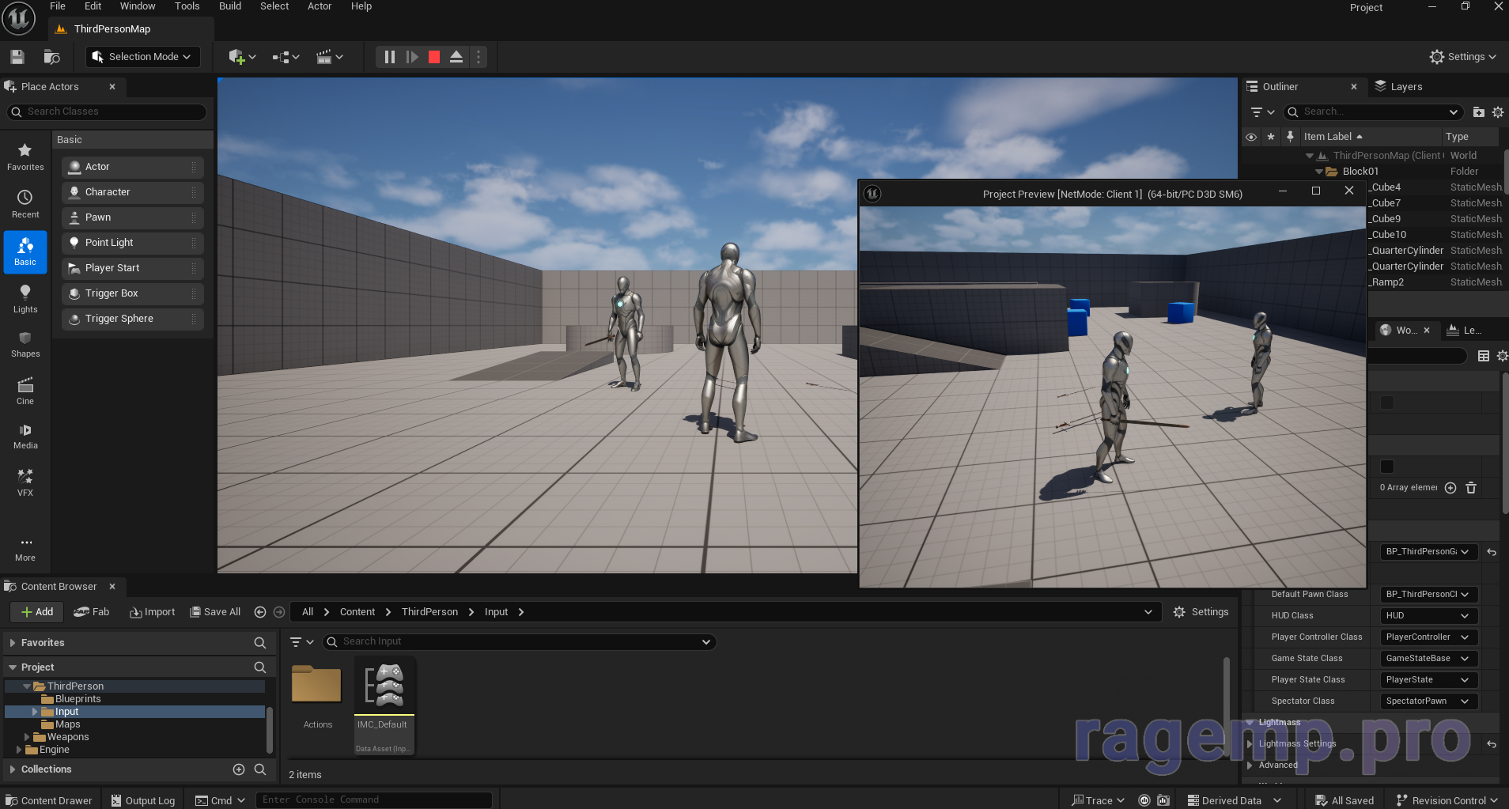Click the Import button in Content Browser
Image resolution: width=1509 pixels, height=809 pixels.
[153, 612]
